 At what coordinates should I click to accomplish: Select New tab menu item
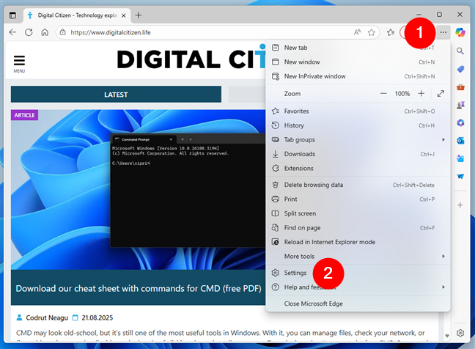[x=358, y=48]
